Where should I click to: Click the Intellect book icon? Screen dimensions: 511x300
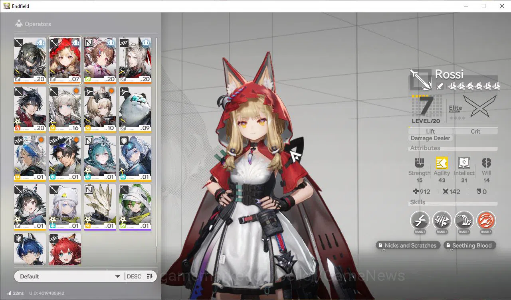point(464,163)
